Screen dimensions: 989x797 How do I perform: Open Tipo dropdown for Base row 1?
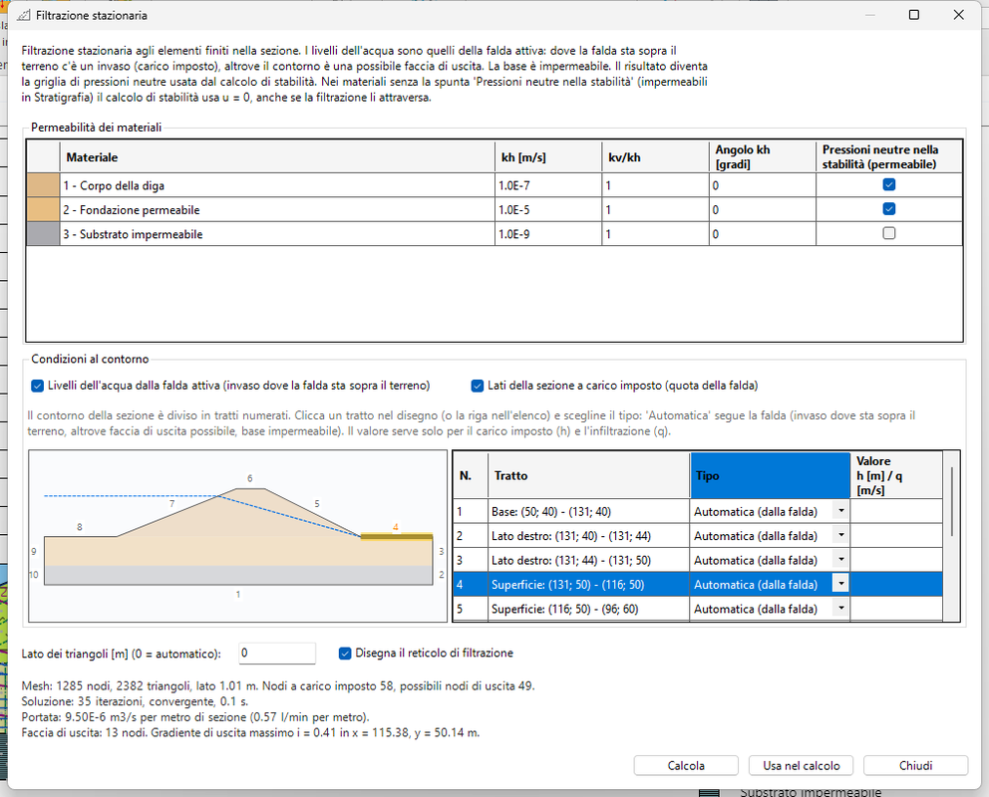coord(840,510)
